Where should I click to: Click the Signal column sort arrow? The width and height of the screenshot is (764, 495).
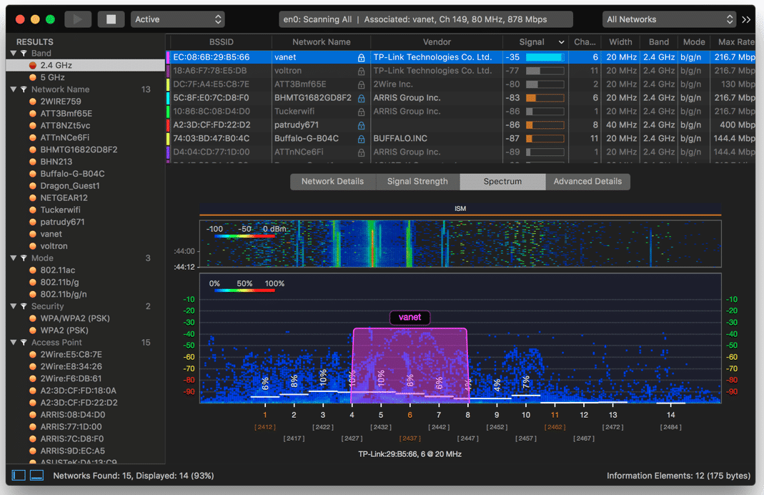coord(560,41)
